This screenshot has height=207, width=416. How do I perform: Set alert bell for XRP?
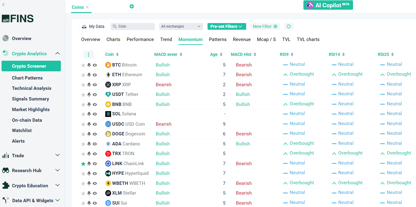pyautogui.click(x=89, y=85)
